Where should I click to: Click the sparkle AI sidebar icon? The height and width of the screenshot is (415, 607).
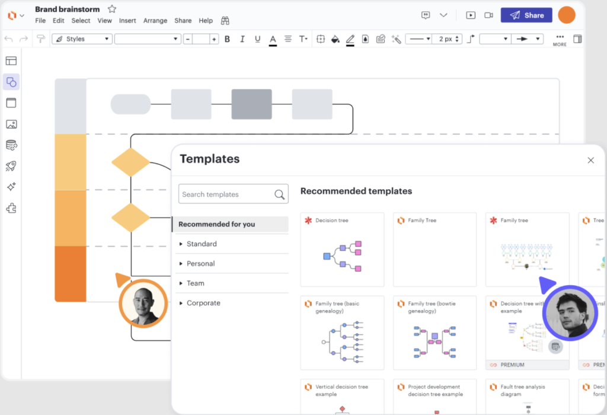[11, 187]
